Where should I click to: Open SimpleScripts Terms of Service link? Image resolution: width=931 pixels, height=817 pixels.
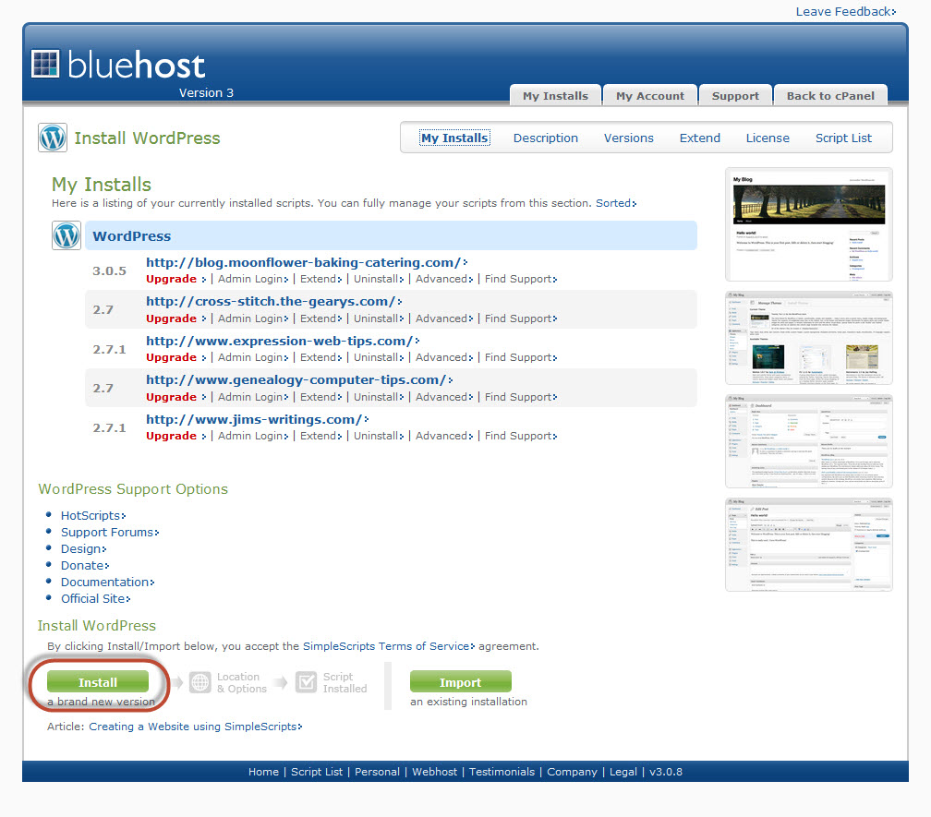pos(389,646)
